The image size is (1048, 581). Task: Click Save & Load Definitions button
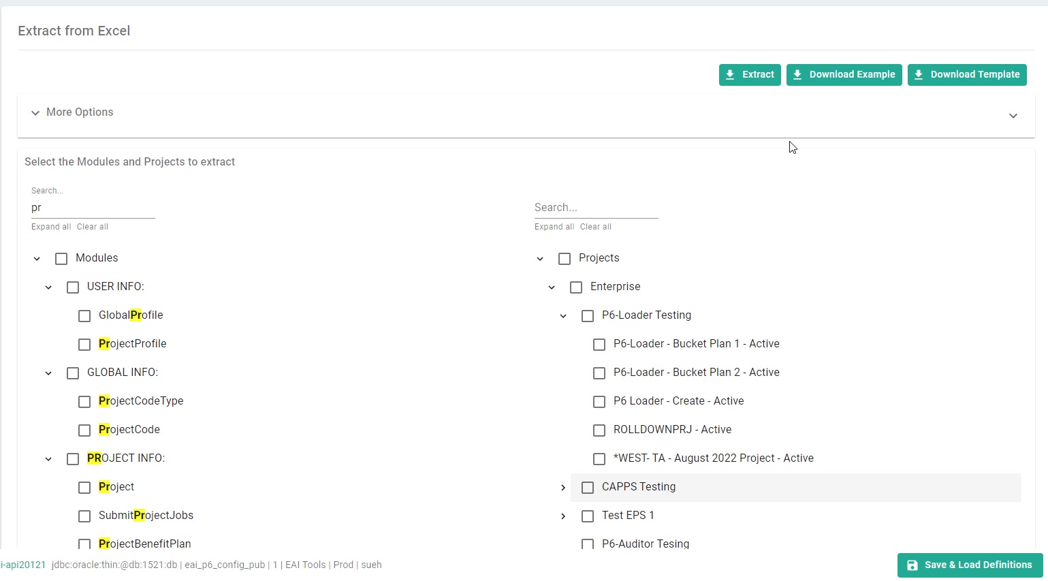pos(970,565)
